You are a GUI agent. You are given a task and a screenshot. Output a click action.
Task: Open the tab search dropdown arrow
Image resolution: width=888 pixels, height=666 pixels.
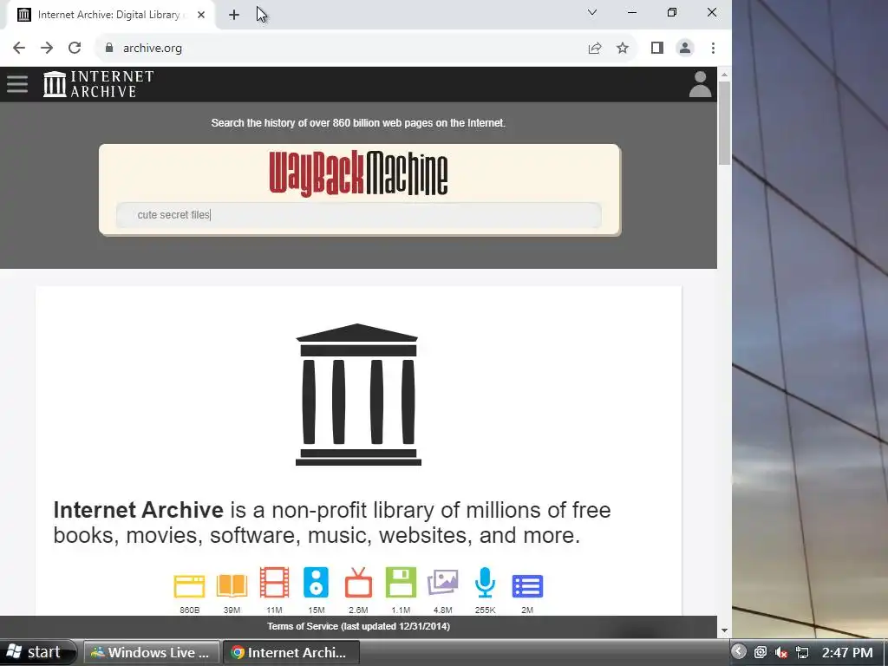[592, 12]
